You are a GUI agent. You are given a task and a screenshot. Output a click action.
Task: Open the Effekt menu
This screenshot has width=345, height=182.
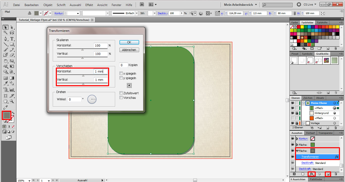89,5
